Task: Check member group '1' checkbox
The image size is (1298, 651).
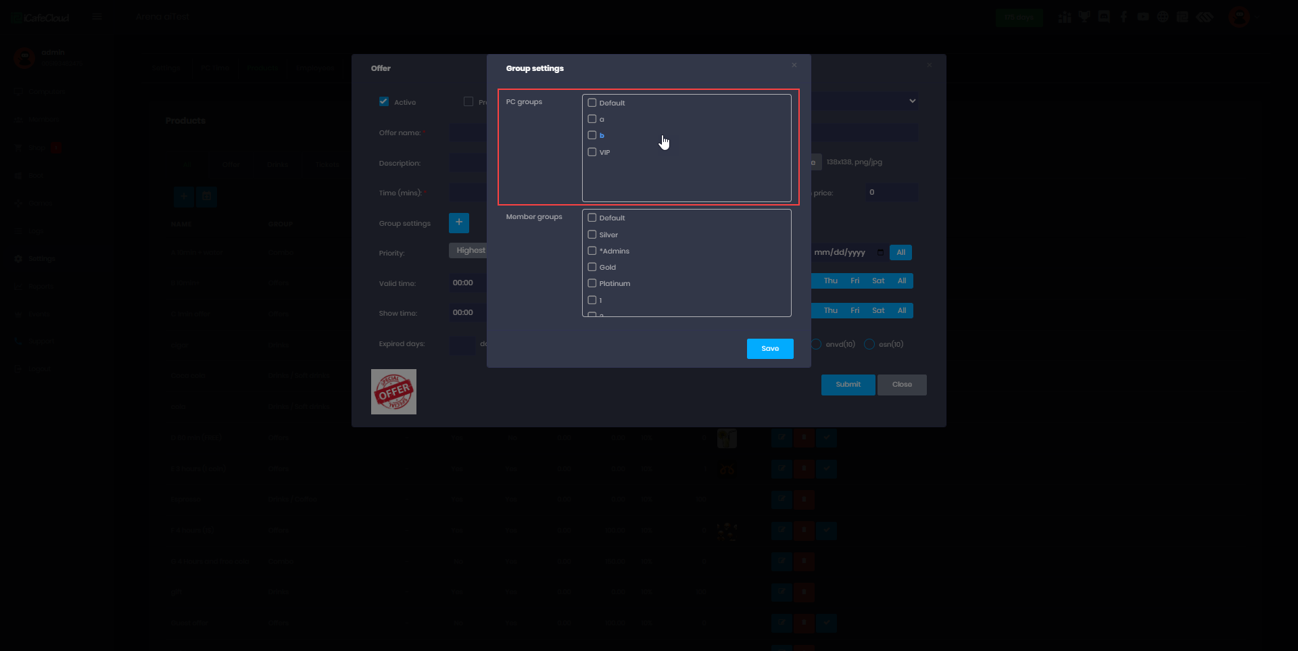Action: (592, 300)
